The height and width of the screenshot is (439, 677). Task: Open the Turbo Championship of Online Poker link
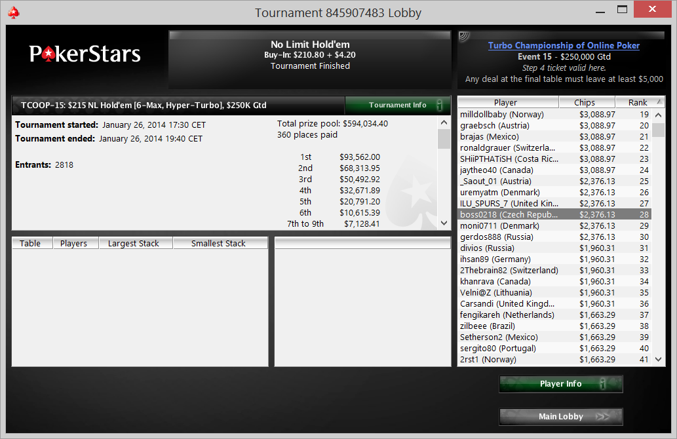[x=564, y=45]
